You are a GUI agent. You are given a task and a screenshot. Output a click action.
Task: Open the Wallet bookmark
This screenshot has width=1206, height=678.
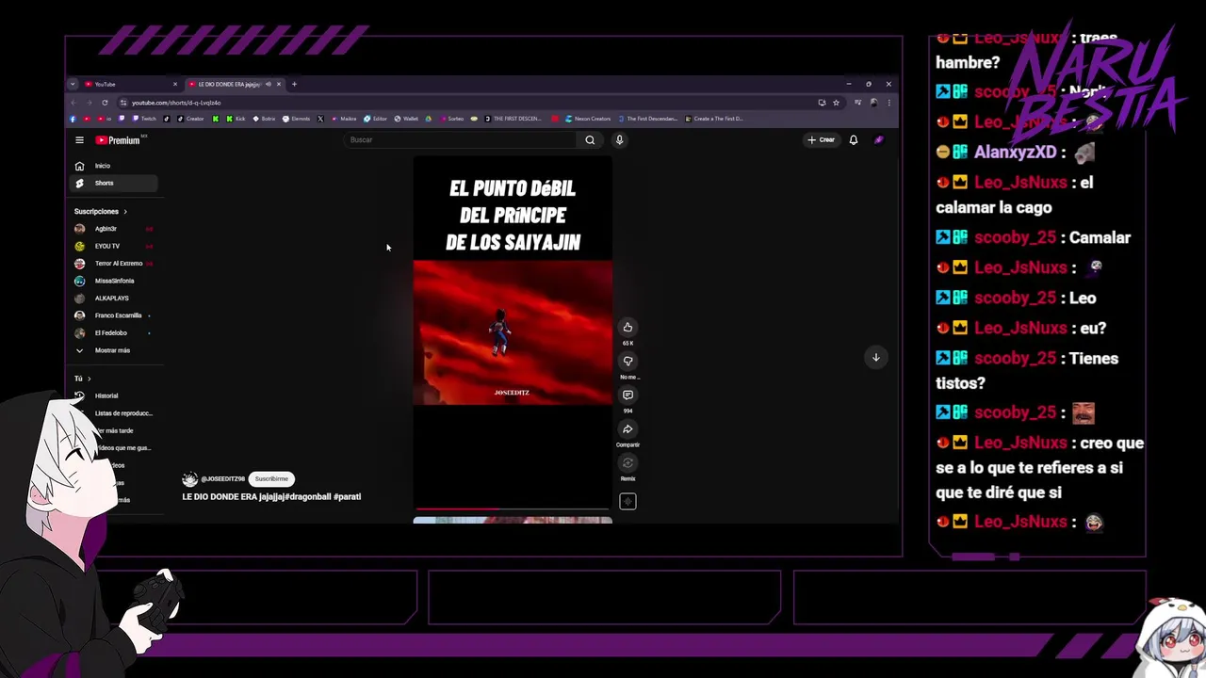click(x=408, y=119)
